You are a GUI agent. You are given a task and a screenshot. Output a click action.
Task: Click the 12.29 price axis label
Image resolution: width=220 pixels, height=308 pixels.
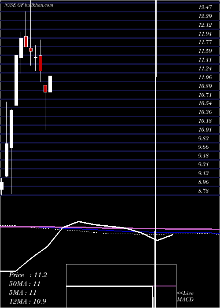pyautogui.click(x=205, y=16)
